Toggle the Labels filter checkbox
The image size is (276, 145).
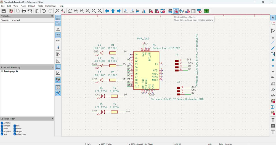point(15,128)
